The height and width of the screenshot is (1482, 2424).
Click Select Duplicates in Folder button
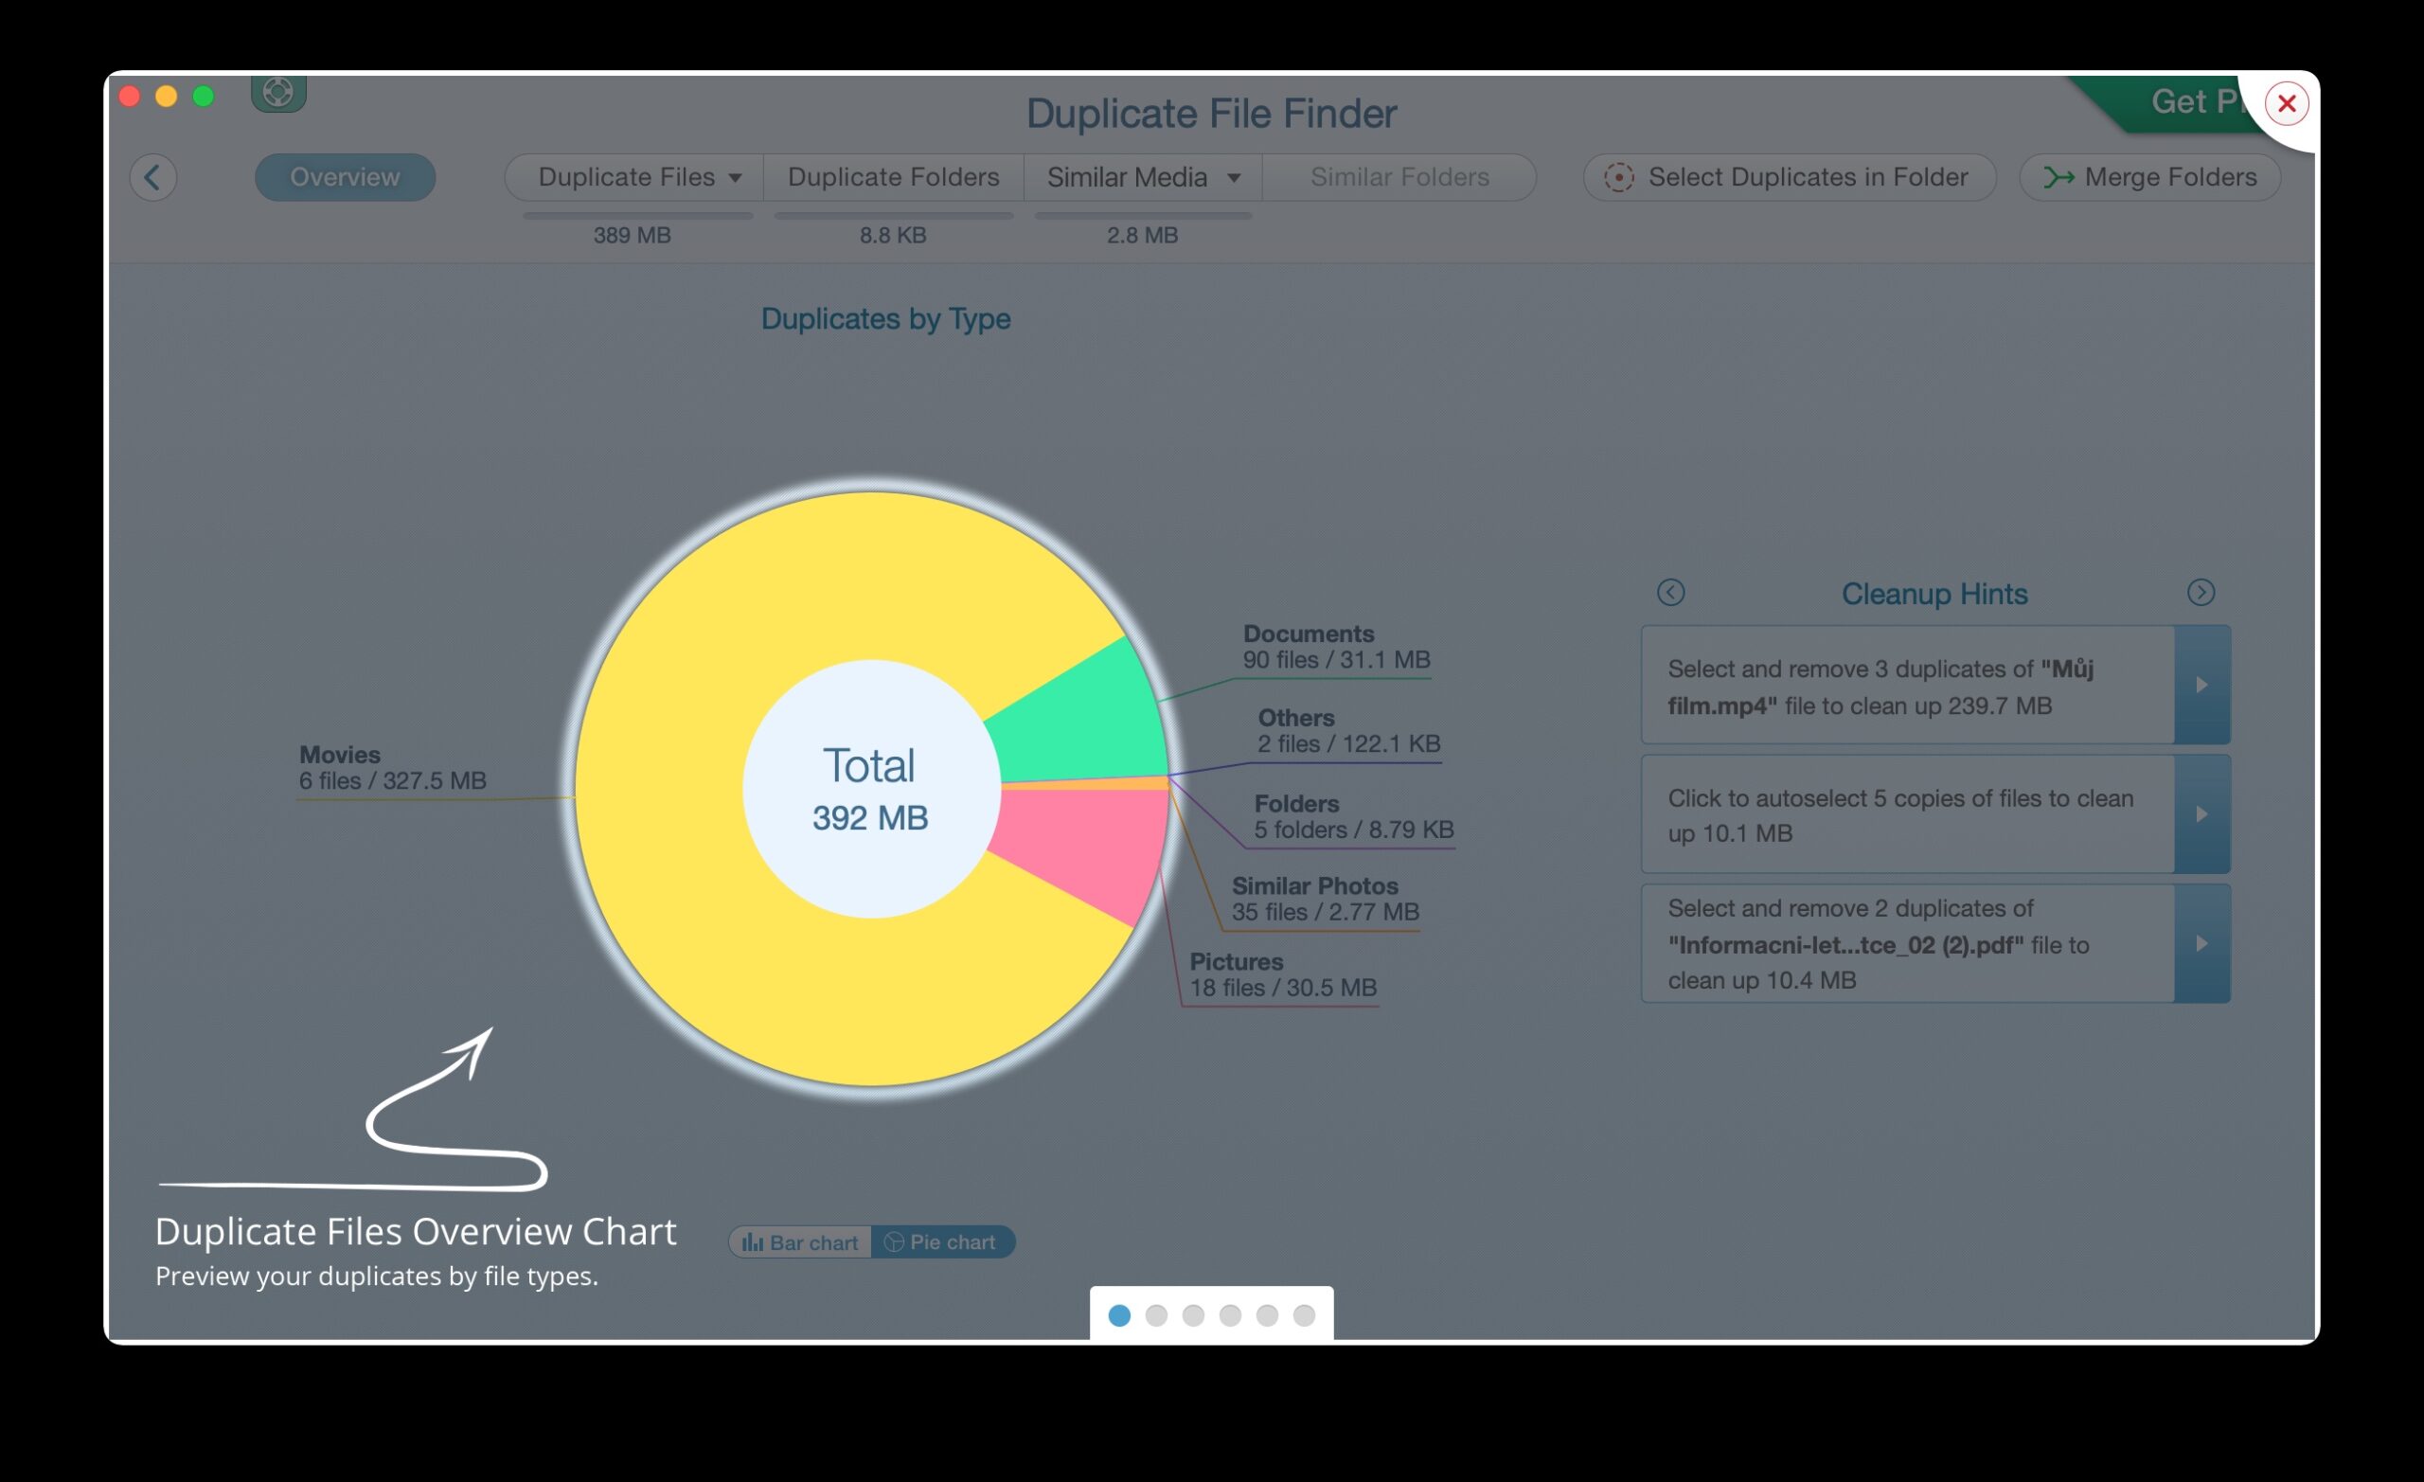click(1789, 177)
